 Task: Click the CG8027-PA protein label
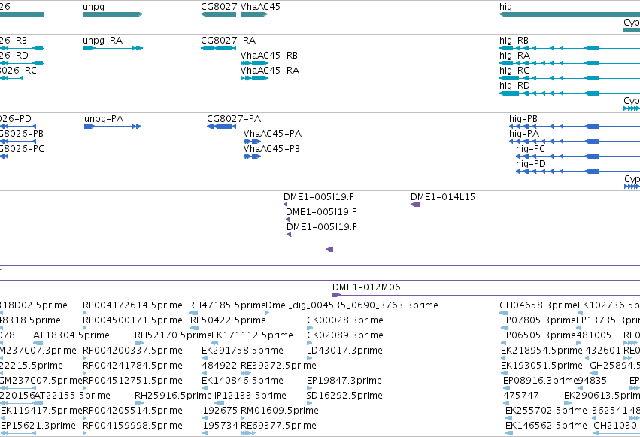click(234, 119)
